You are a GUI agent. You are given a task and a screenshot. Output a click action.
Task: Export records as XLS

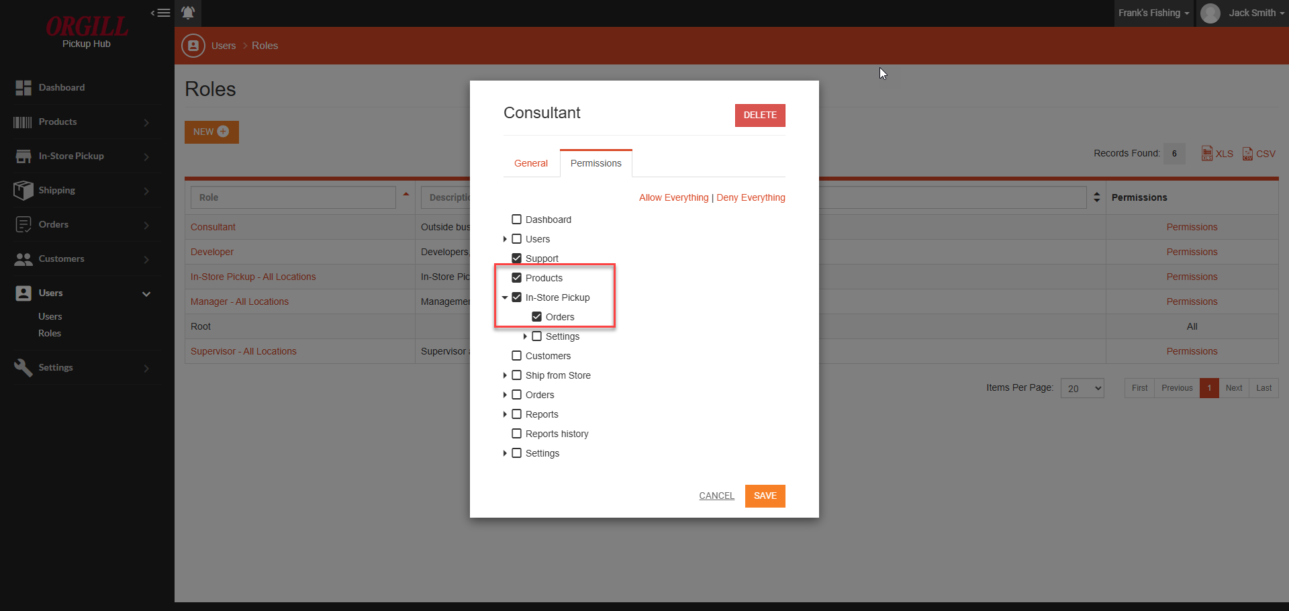pyautogui.click(x=1217, y=154)
